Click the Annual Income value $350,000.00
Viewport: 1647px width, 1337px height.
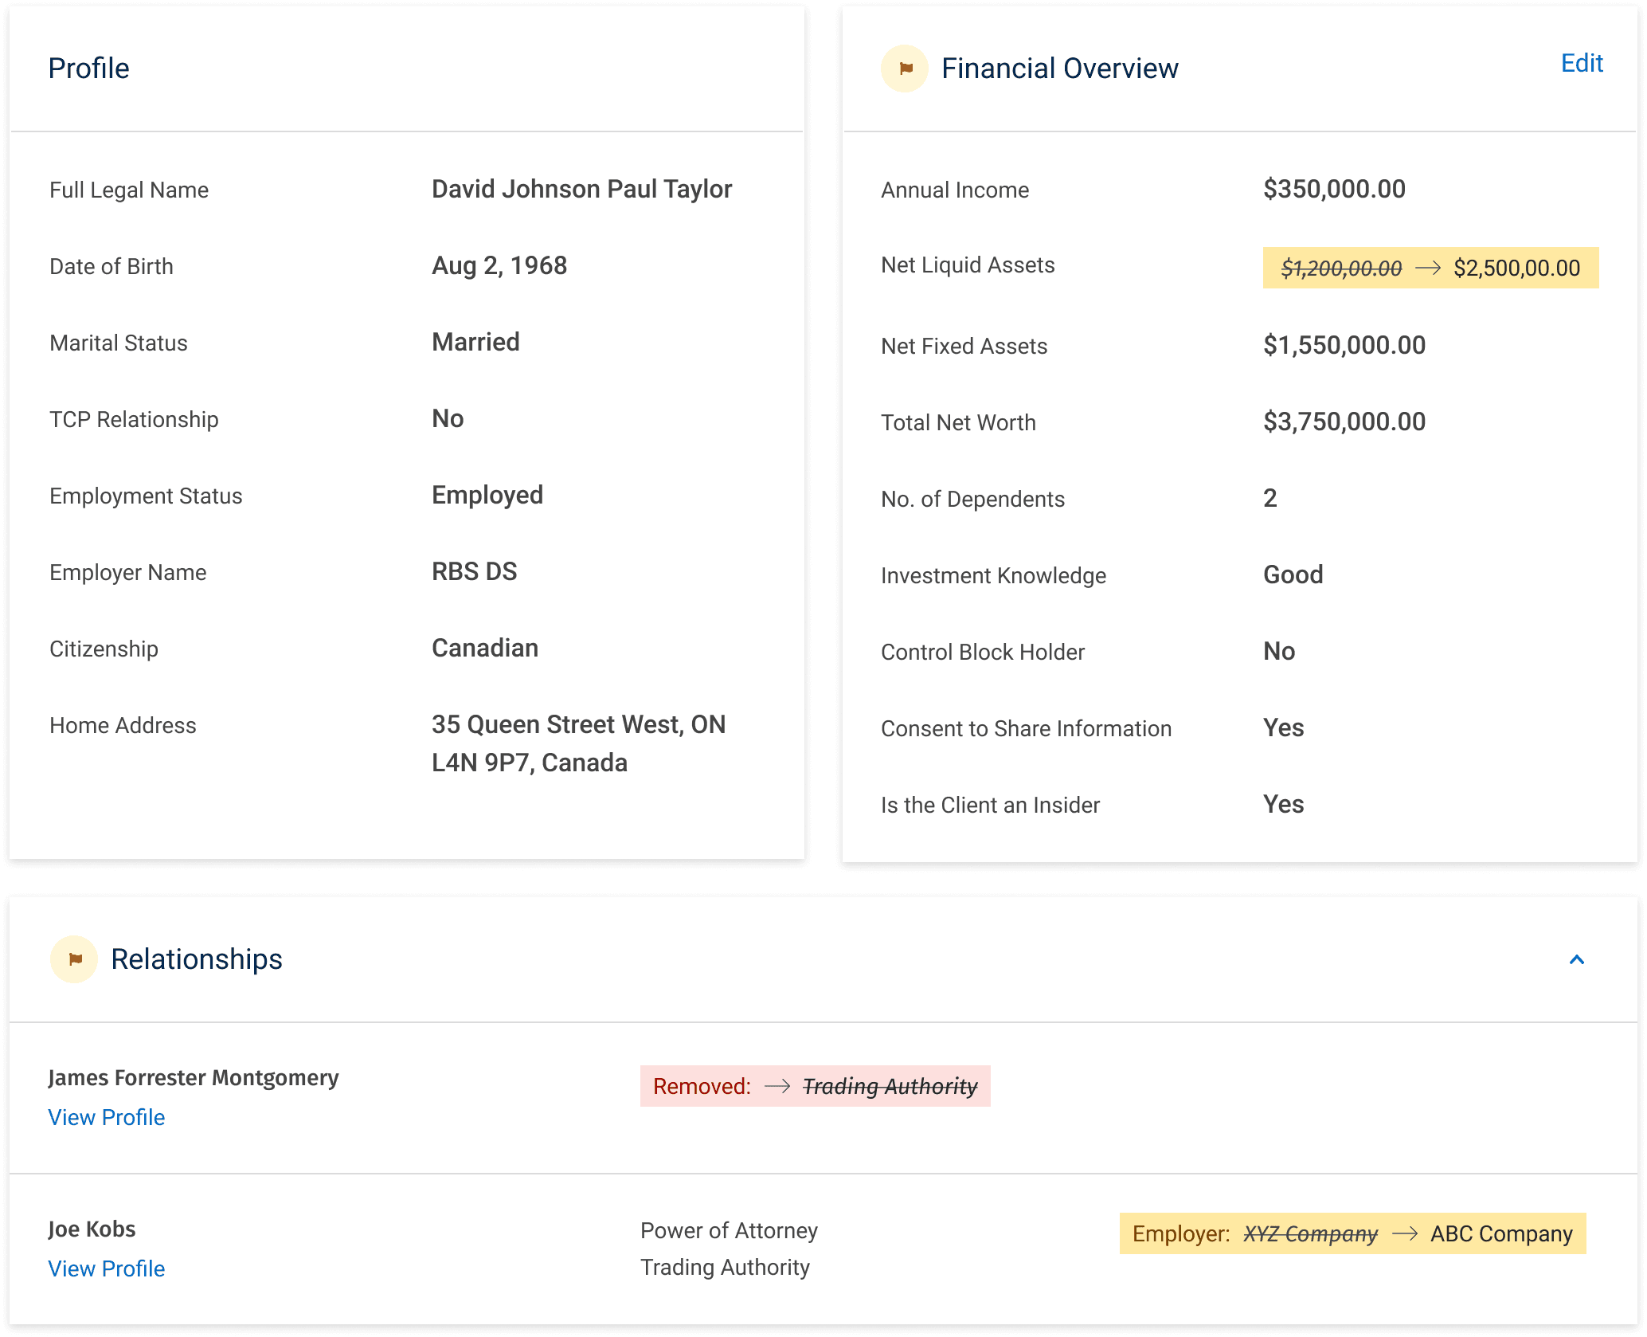click(1334, 189)
